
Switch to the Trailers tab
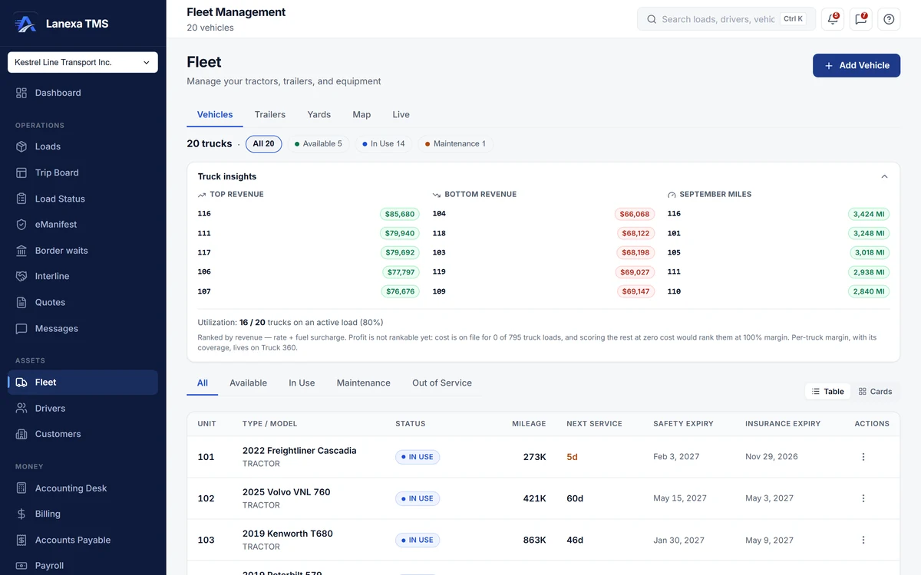pos(270,114)
